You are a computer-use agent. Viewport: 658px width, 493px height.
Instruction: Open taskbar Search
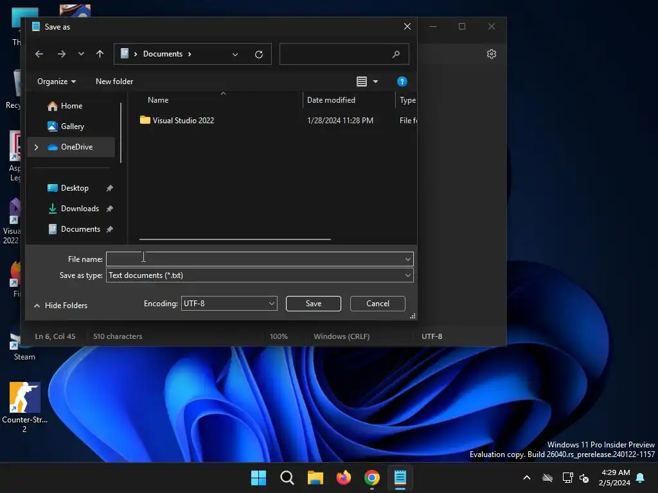(287, 478)
